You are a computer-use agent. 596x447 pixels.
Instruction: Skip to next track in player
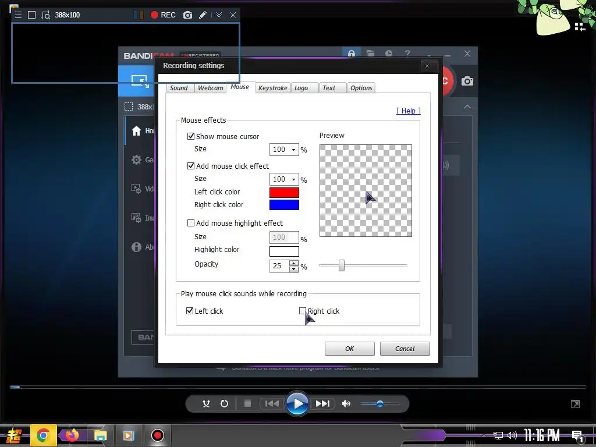click(322, 404)
